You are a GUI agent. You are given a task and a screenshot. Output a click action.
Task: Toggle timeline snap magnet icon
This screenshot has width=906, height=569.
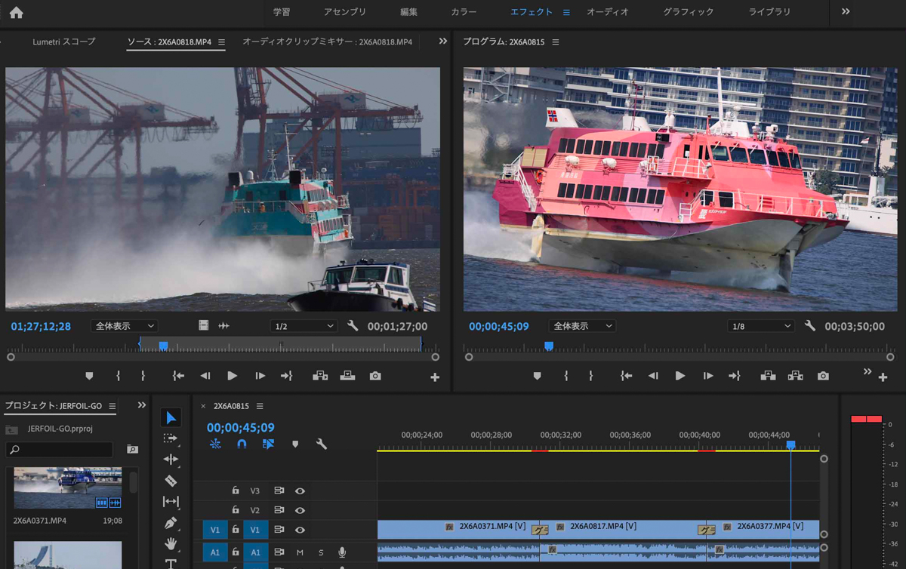242,444
